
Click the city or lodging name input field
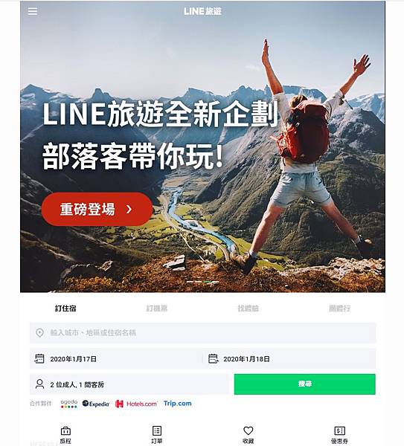(202, 332)
